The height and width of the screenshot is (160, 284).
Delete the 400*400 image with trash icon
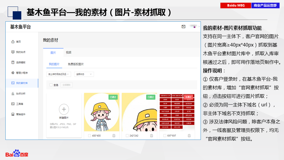[x=114, y=135]
